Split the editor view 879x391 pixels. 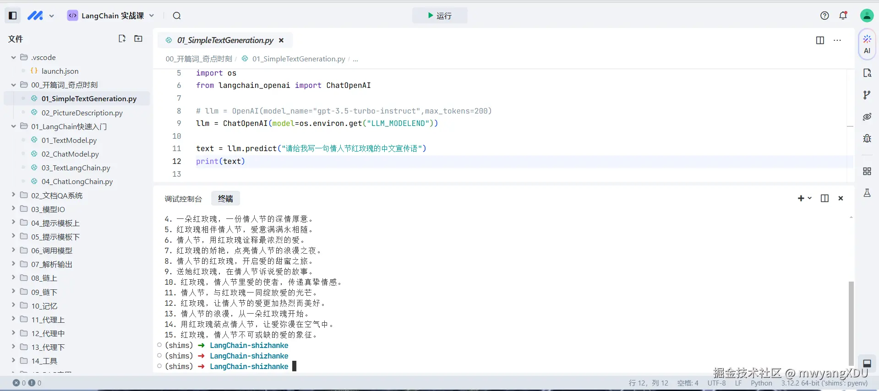tap(820, 40)
